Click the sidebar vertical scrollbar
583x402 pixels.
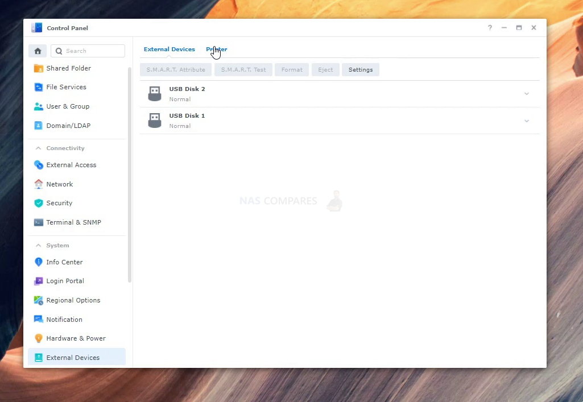click(x=130, y=175)
